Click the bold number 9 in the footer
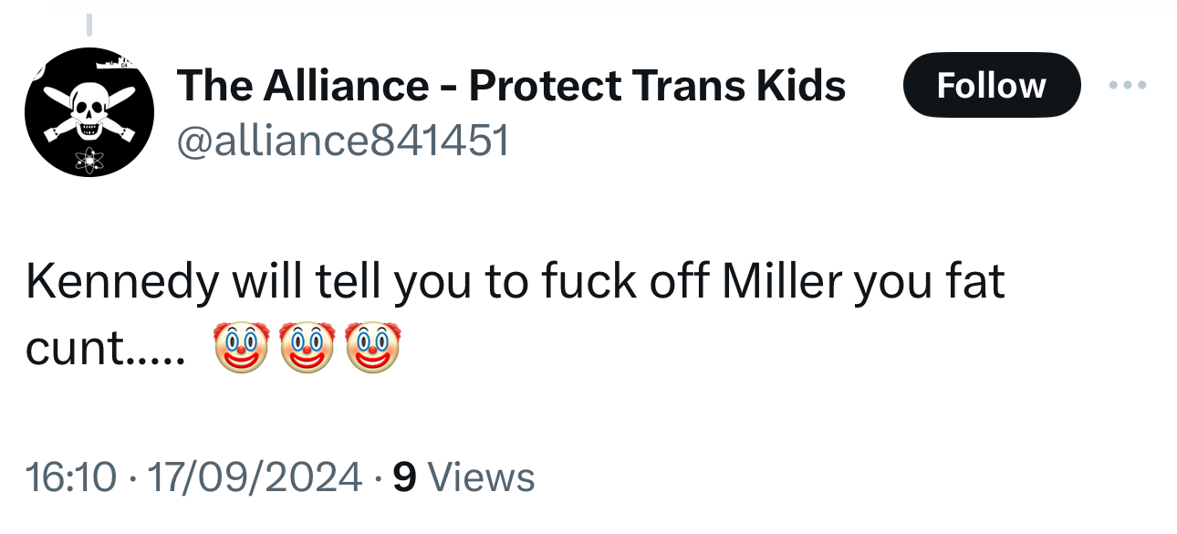 click(x=404, y=477)
